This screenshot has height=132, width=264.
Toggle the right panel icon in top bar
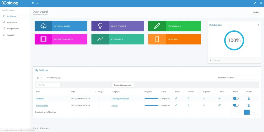(261, 3)
